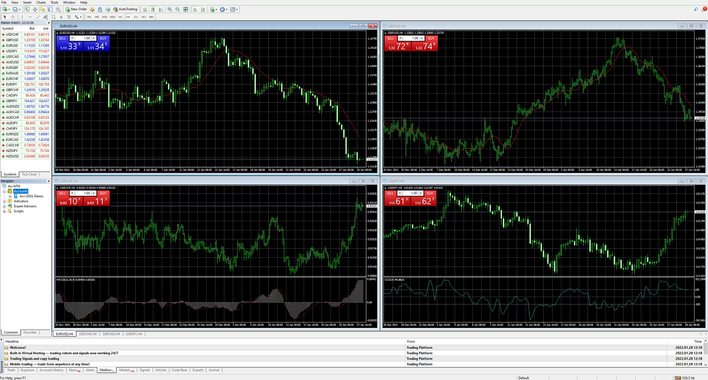This screenshot has height=380, width=708.
Task: Open the Indicators list toolbar icon
Action: pyautogui.click(x=212, y=9)
